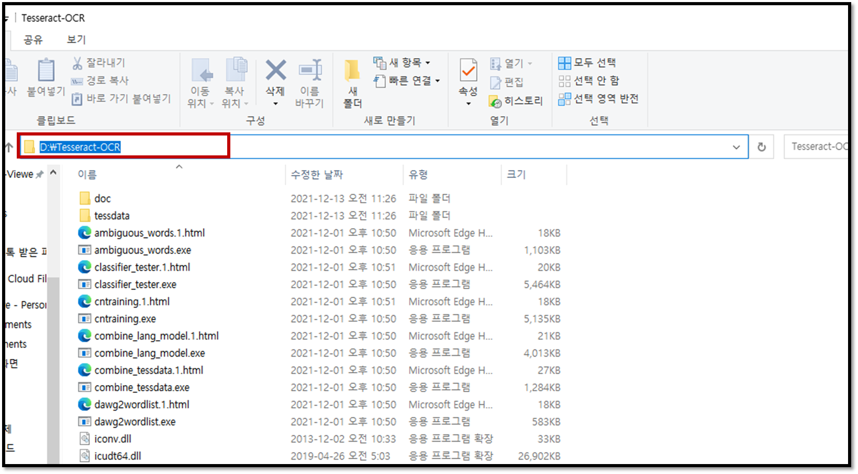This screenshot has height=474, width=858.
Task: Click 26,902KB size of icudt64.dll
Action: 539,456
